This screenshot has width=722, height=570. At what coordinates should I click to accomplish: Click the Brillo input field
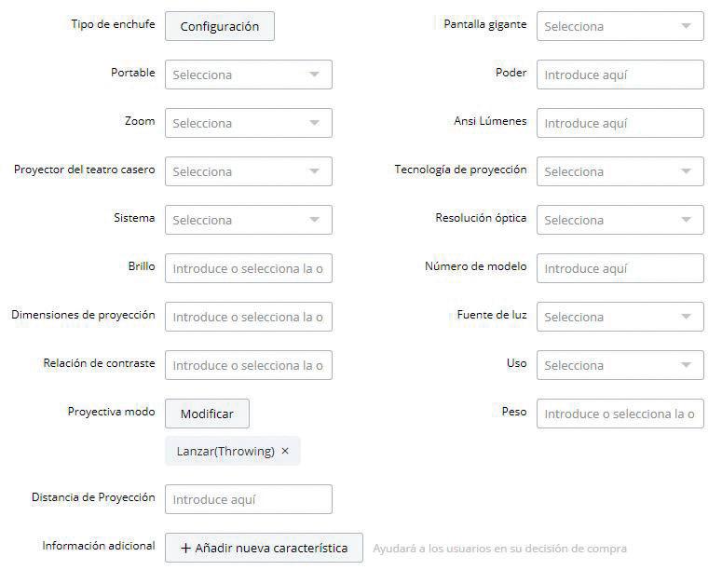point(248,268)
